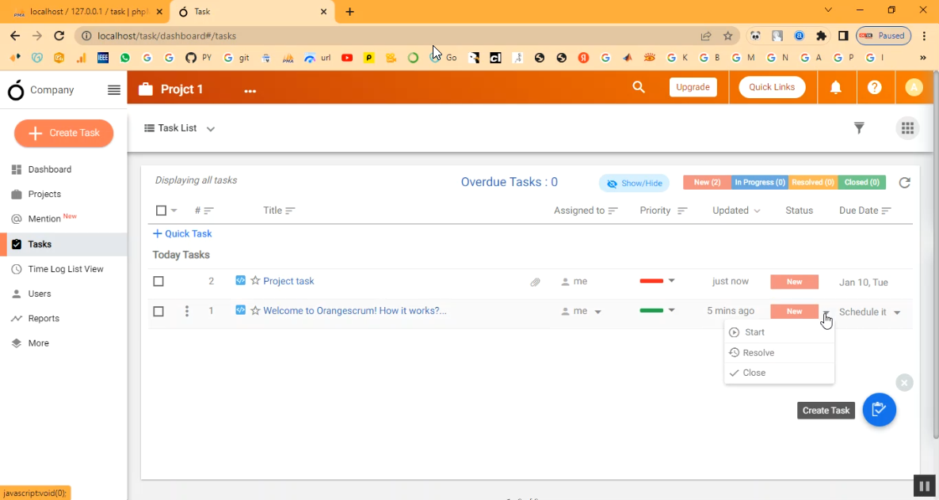Open three-dot menu for task 1

click(187, 311)
